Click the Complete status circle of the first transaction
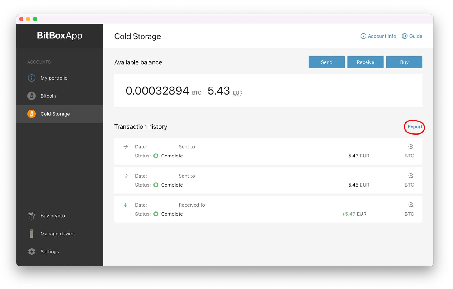 [156, 156]
